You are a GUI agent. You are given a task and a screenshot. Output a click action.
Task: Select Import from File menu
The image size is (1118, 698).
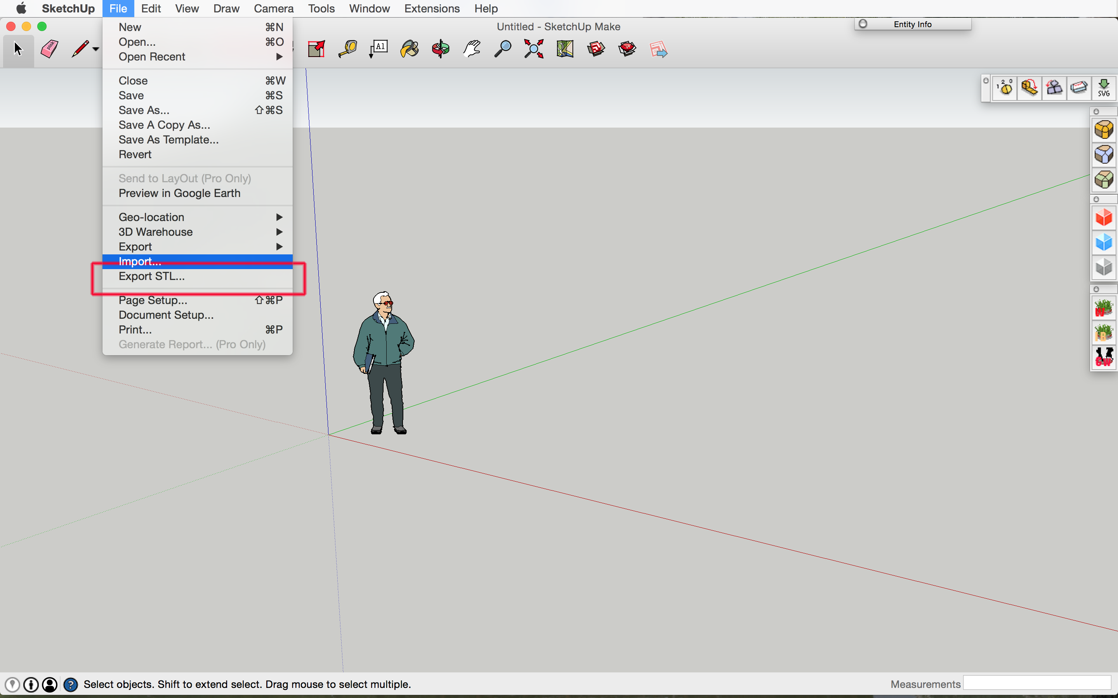point(139,261)
